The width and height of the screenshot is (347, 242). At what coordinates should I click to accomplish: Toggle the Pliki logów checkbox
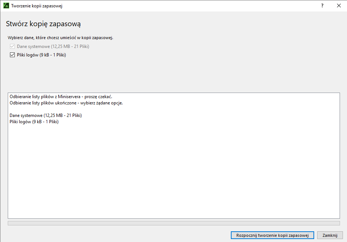click(x=13, y=55)
